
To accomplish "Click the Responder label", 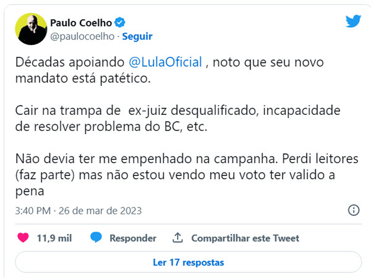I will coord(133,238).
